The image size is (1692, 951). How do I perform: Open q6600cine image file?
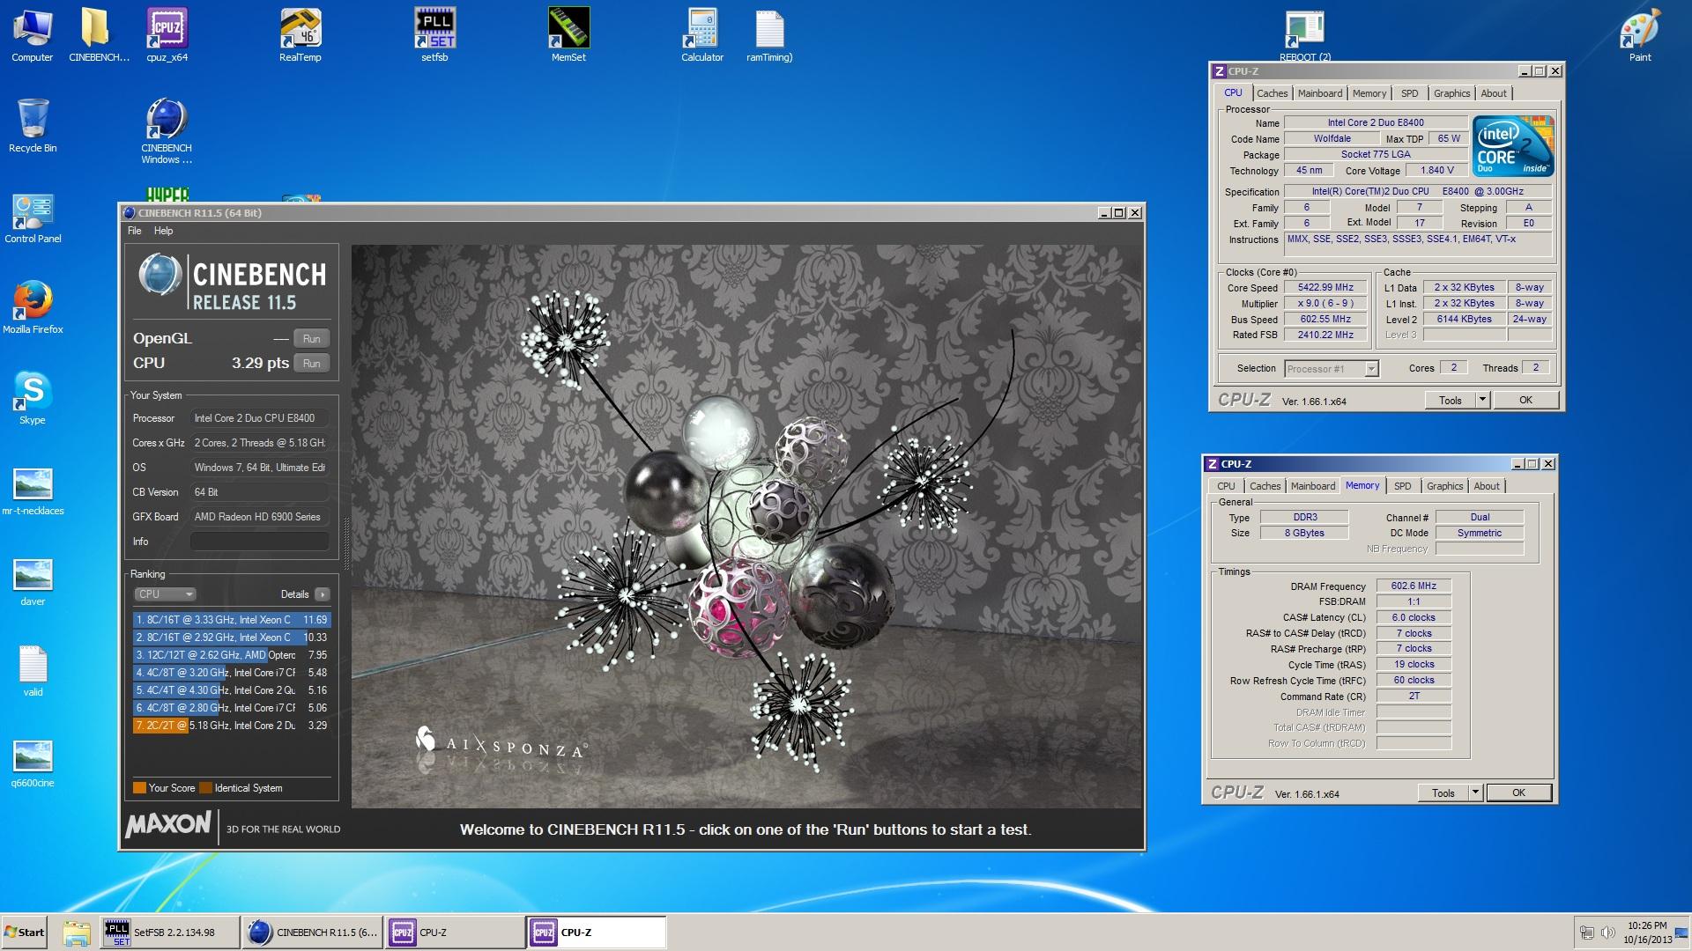(x=33, y=763)
